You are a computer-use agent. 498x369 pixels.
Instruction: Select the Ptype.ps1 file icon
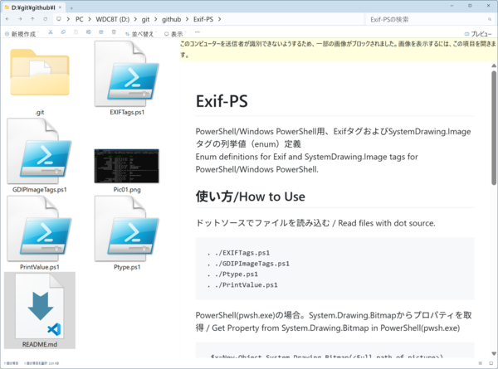(x=127, y=228)
